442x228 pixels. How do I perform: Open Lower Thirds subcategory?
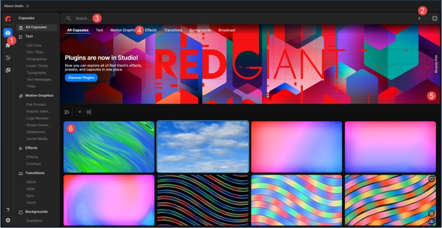[x=37, y=66]
